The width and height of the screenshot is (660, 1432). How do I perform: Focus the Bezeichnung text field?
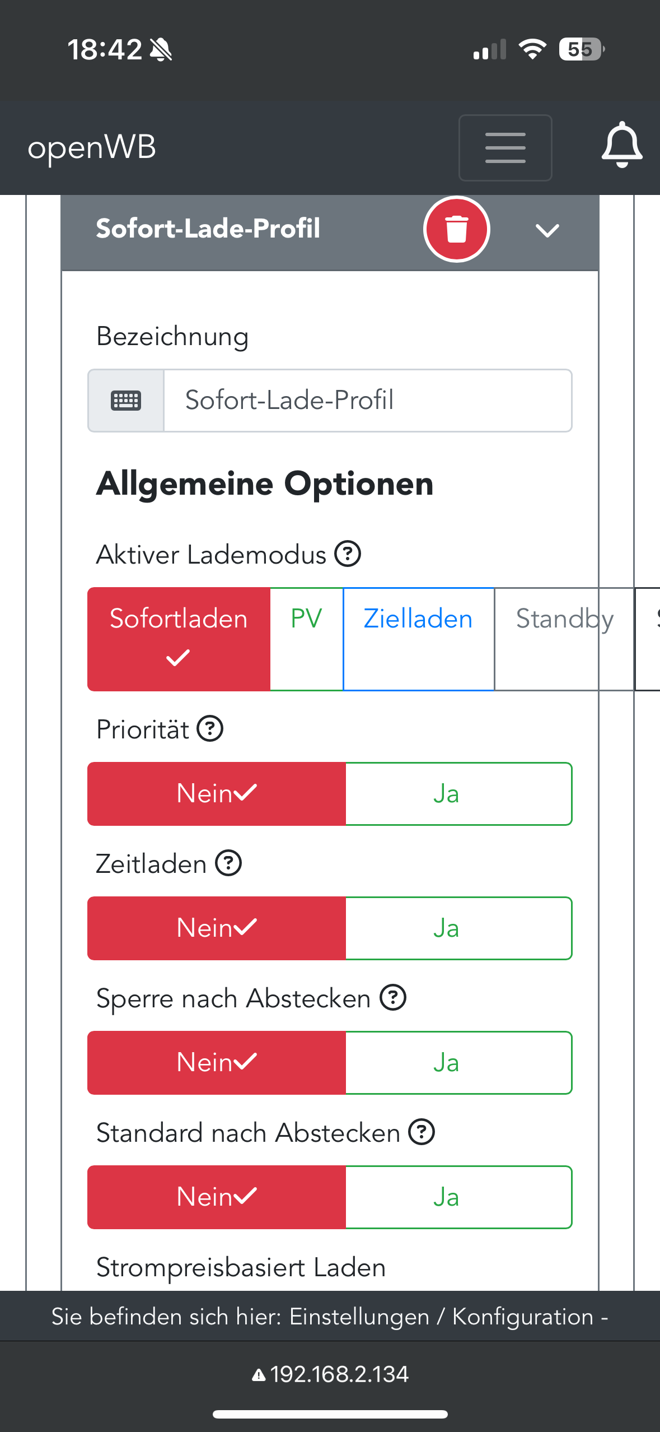(x=367, y=401)
